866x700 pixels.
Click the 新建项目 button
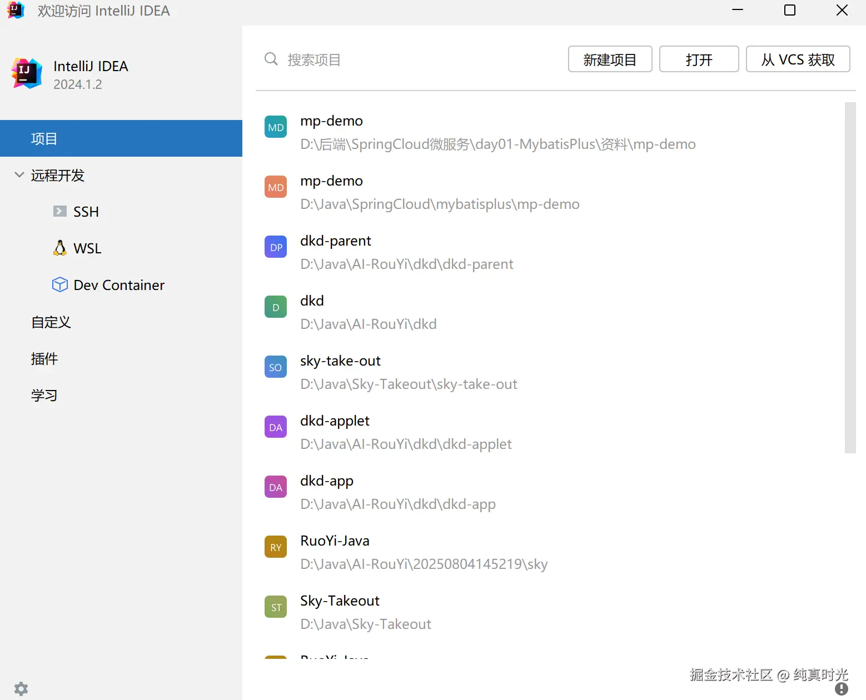click(x=610, y=59)
